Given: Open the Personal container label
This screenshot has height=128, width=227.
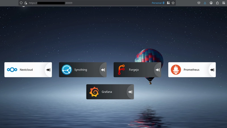Looking at the screenshot, I should tap(158, 3).
